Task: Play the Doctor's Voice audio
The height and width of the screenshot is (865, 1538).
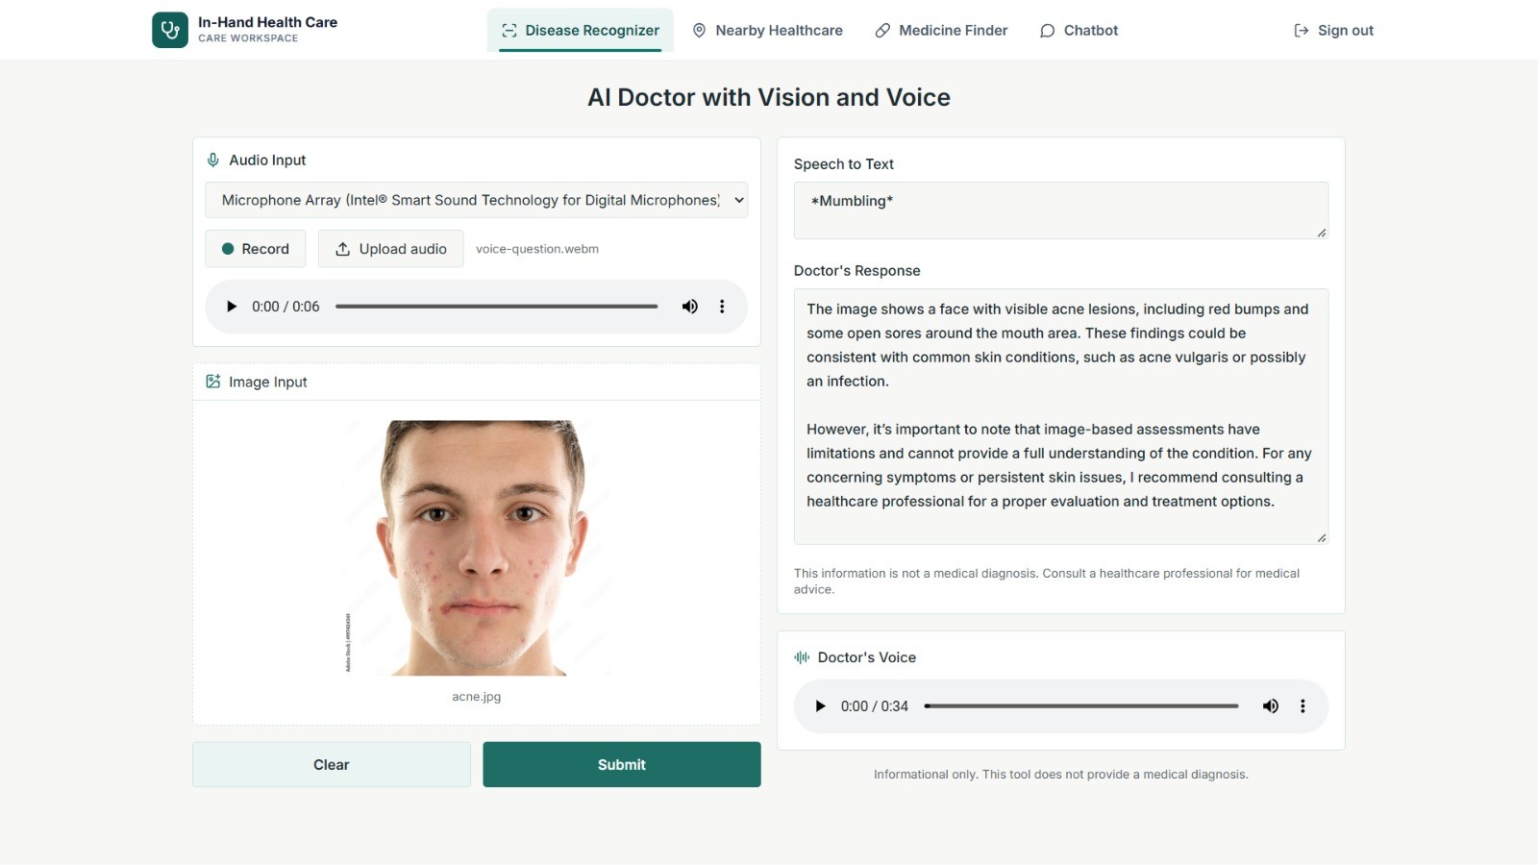Action: pyautogui.click(x=820, y=706)
